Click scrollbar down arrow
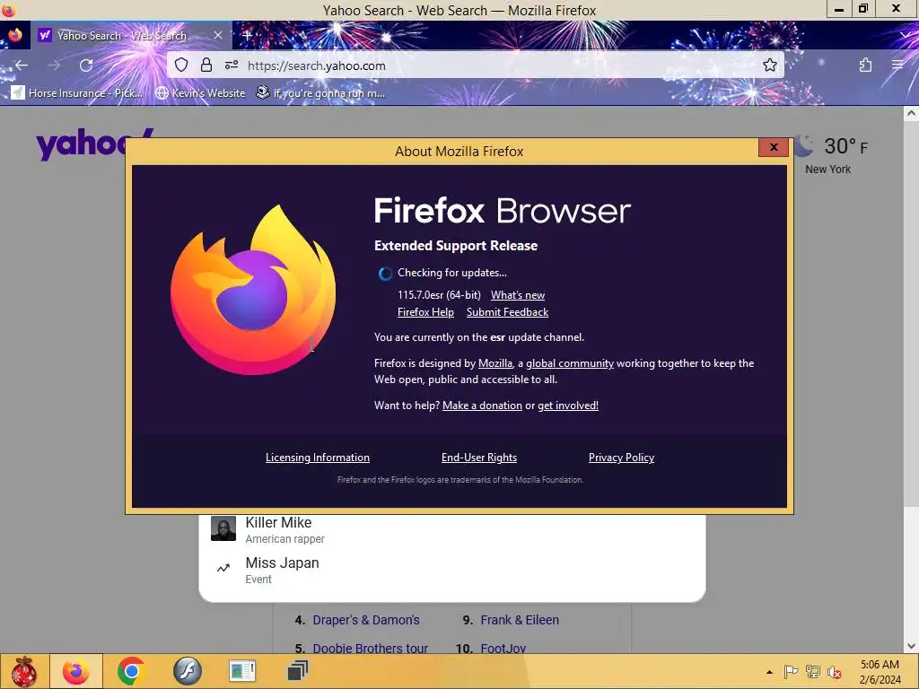The height and width of the screenshot is (689, 919). click(x=911, y=646)
